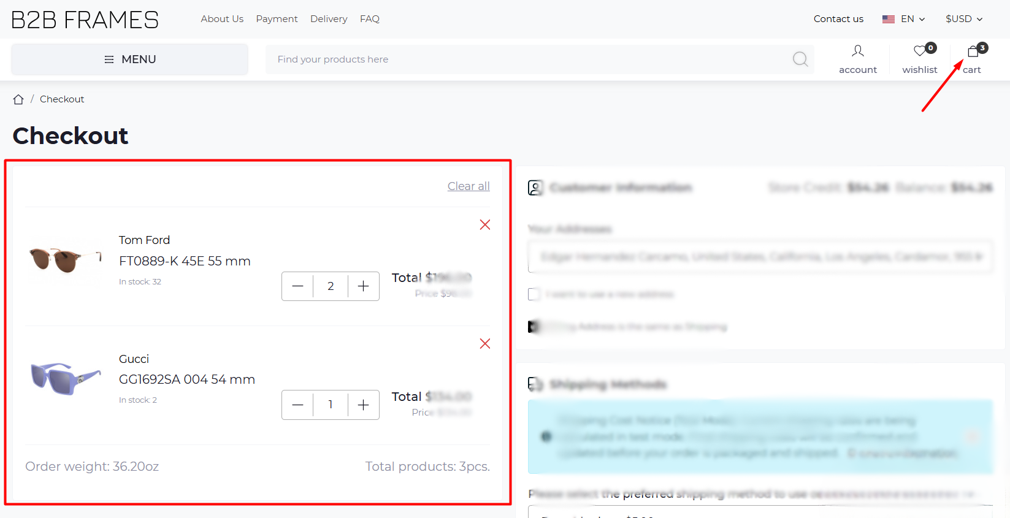Go to home via breadcrumb house icon
Image resolution: width=1010 pixels, height=518 pixels.
[x=18, y=99]
